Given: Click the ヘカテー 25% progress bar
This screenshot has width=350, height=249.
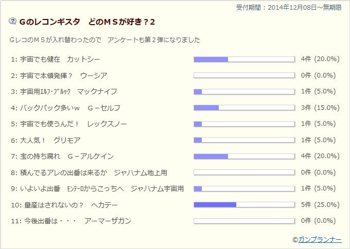Looking at the screenshot, I should (244, 205).
